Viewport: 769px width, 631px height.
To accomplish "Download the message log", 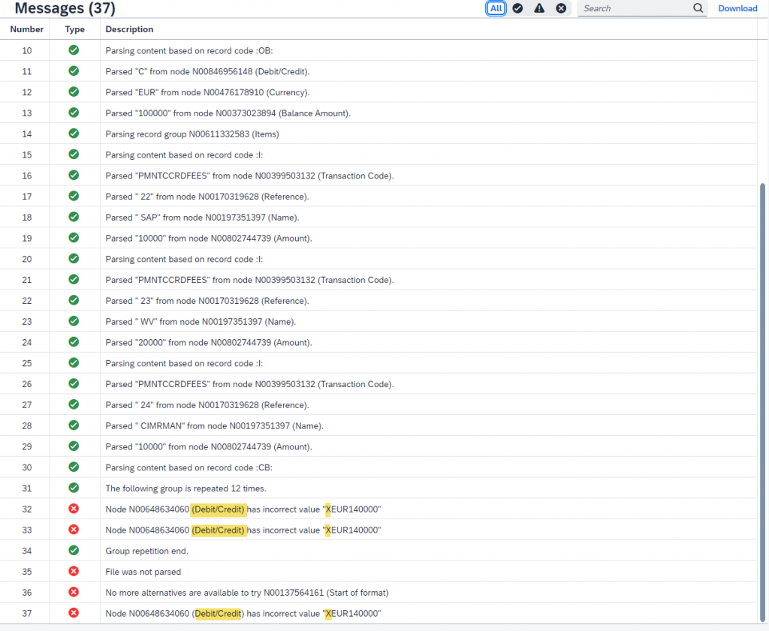I will pos(737,8).
